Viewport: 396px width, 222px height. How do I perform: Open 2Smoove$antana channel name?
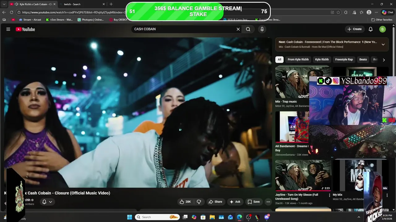[x=285, y=155]
